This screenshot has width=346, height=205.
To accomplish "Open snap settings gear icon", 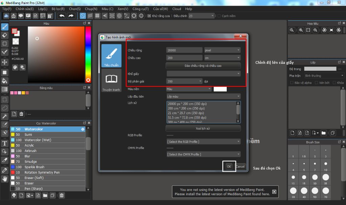I will 141,16.
